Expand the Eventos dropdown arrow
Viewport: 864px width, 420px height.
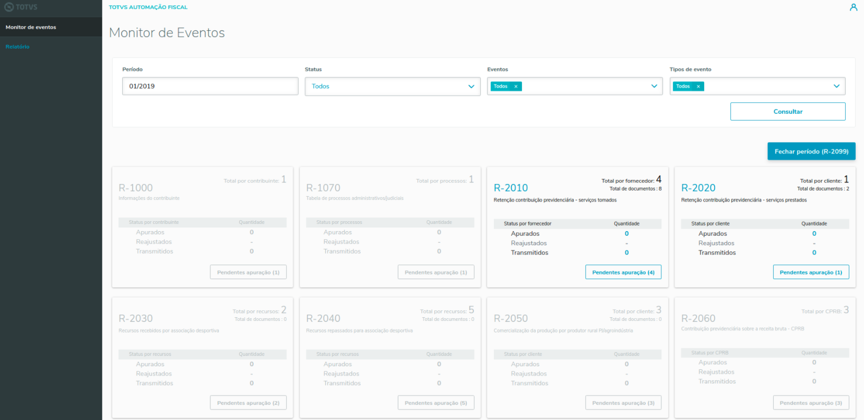(654, 87)
